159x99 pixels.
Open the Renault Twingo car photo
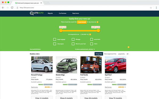tap(42, 65)
